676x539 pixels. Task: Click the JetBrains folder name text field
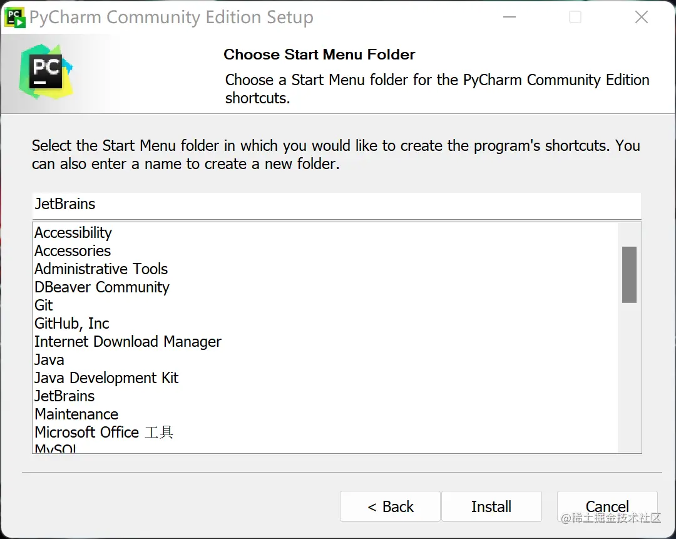(x=337, y=205)
